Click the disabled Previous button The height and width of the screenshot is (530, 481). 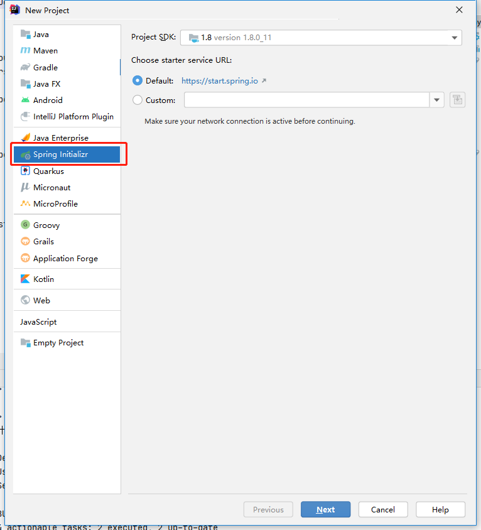[x=268, y=509]
